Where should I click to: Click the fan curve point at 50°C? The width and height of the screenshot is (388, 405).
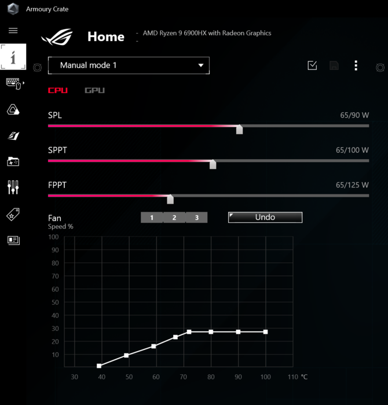point(126,355)
